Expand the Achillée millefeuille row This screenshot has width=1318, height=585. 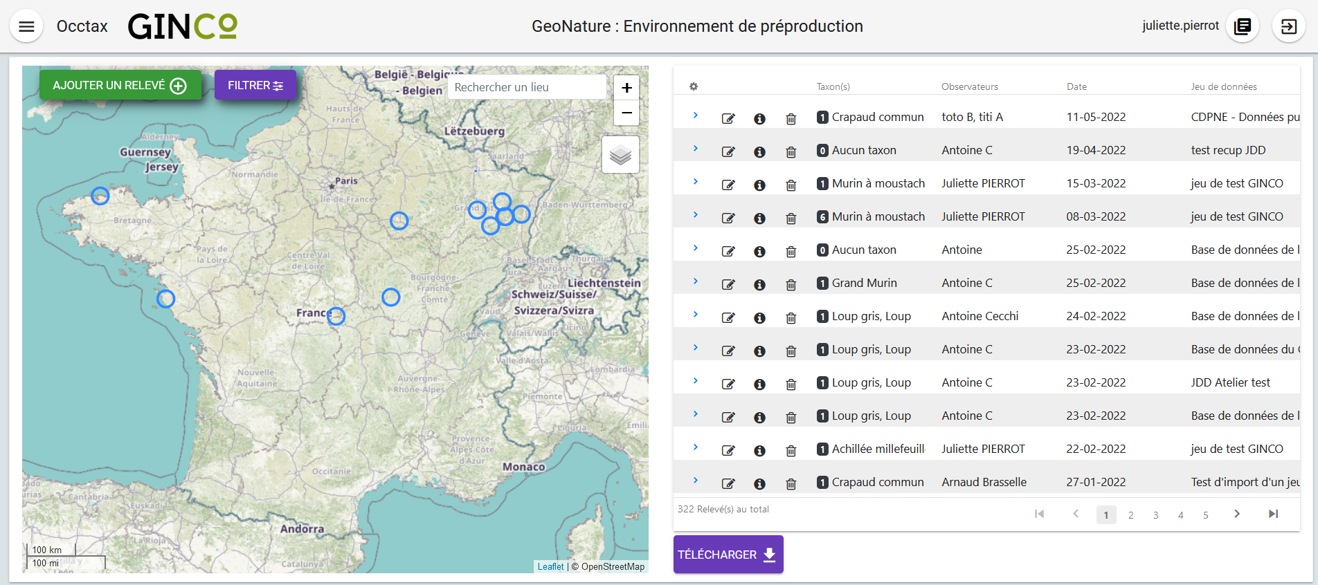pyautogui.click(x=696, y=447)
